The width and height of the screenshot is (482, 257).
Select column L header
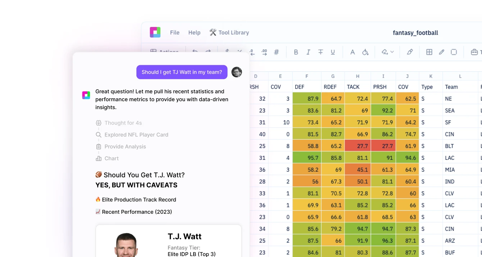click(x=460, y=76)
